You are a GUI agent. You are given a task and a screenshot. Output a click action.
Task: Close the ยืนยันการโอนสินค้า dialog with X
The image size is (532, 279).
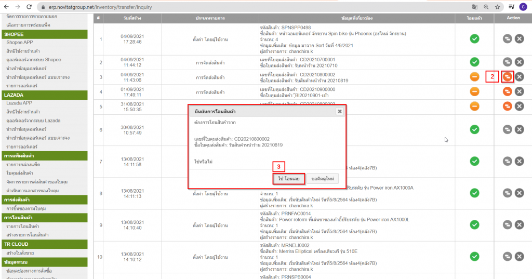340,111
